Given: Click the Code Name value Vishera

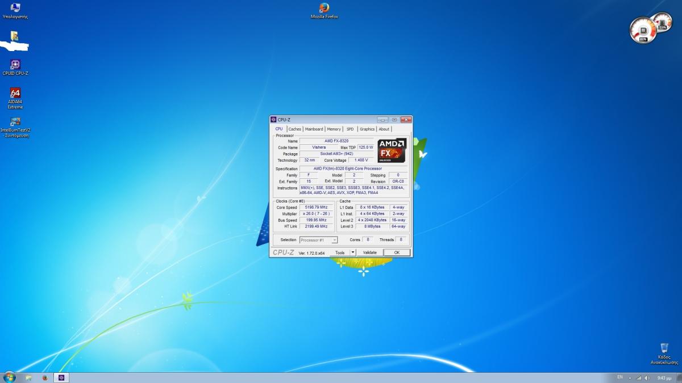Looking at the screenshot, I should pyautogui.click(x=319, y=147).
